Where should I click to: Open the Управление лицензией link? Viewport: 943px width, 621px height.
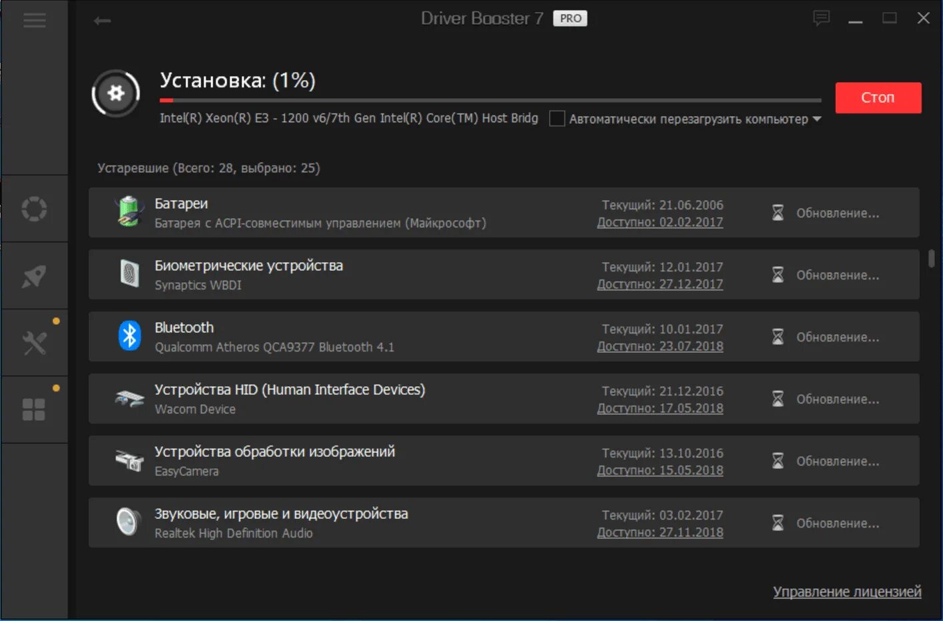click(x=847, y=592)
